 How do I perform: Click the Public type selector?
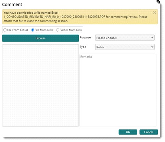125,47
